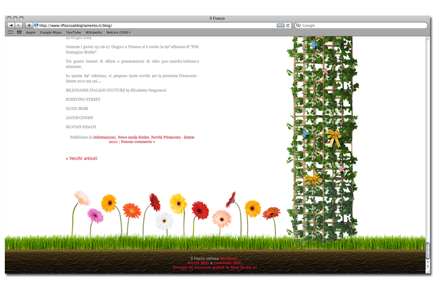The width and height of the screenshot is (435, 291).
Task: Click the Back navigation arrow
Action: click(11, 25)
